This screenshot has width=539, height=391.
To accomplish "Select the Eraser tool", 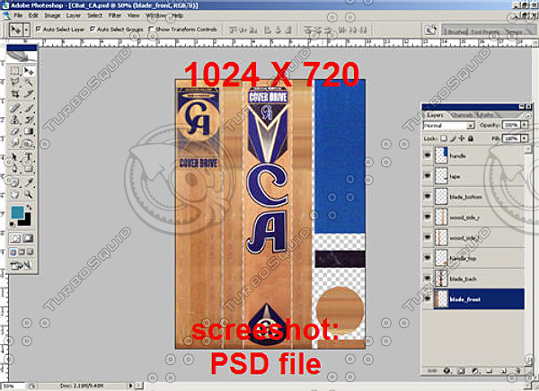I will tap(14, 131).
